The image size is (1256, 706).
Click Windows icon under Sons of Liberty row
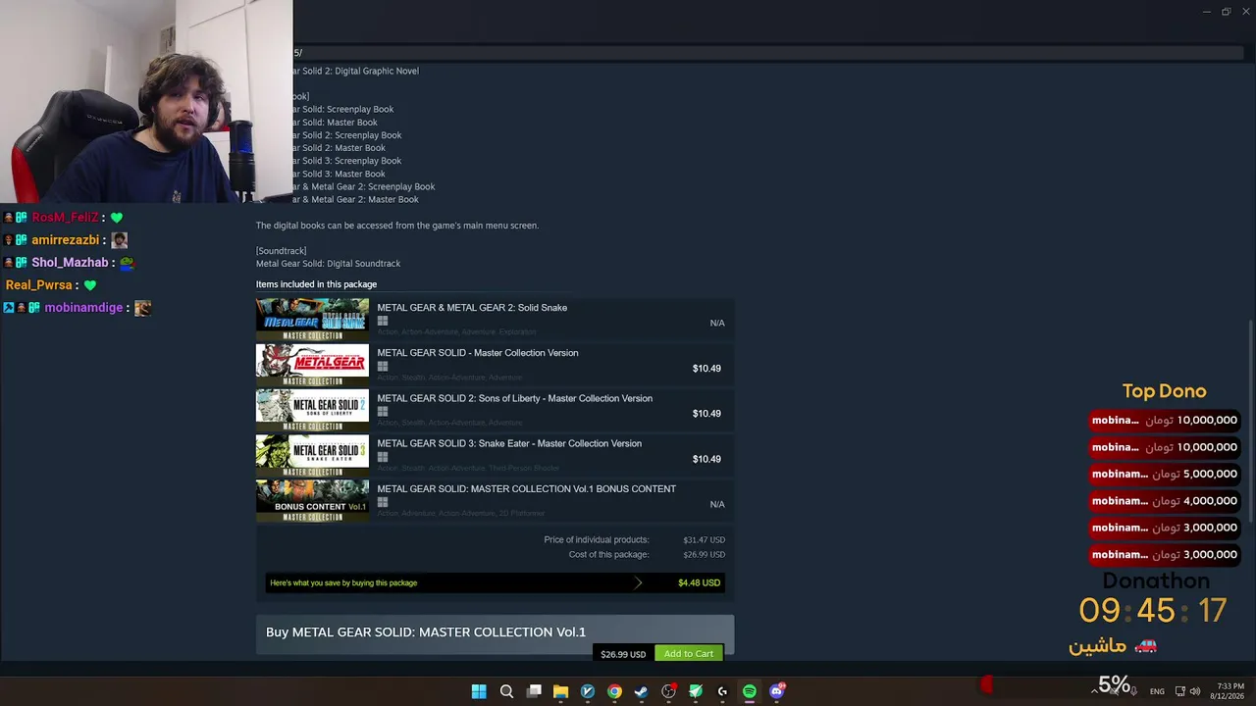pyautogui.click(x=383, y=412)
